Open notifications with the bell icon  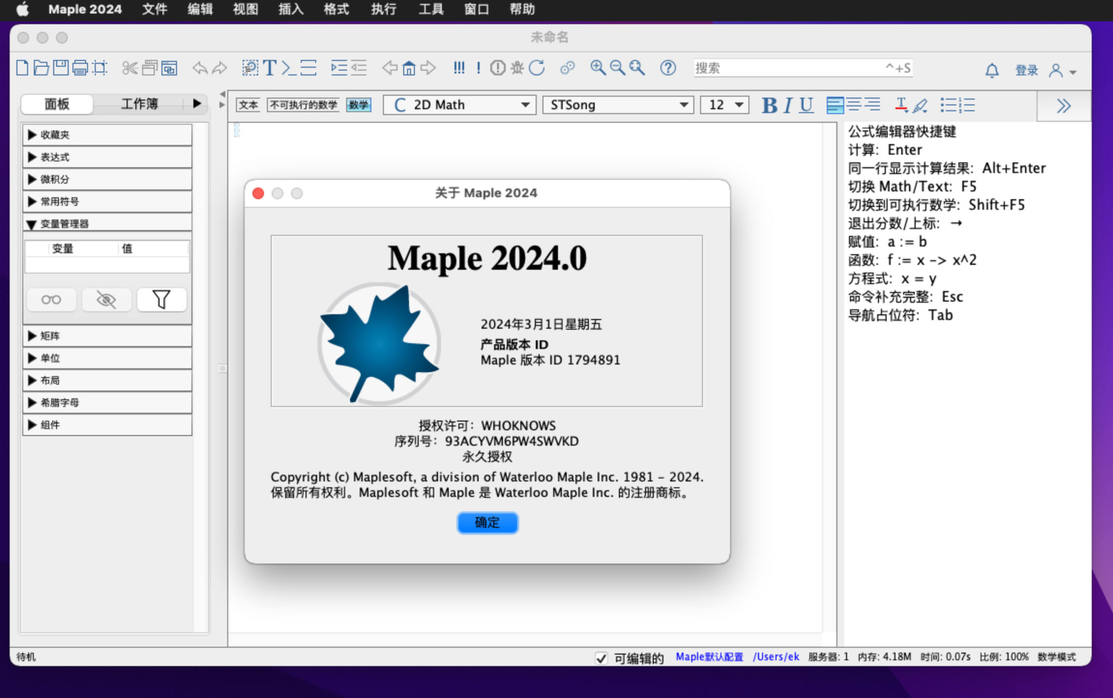click(x=992, y=71)
